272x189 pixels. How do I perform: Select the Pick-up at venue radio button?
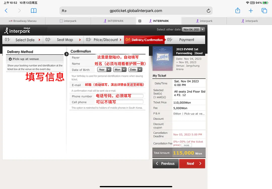[x=10, y=59]
